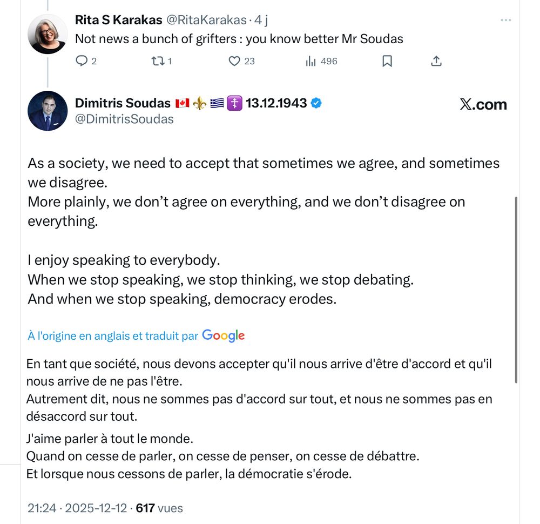Click the Dimitris Soudas display name
This screenshot has height=524, width=540.
tap(123, 103)
